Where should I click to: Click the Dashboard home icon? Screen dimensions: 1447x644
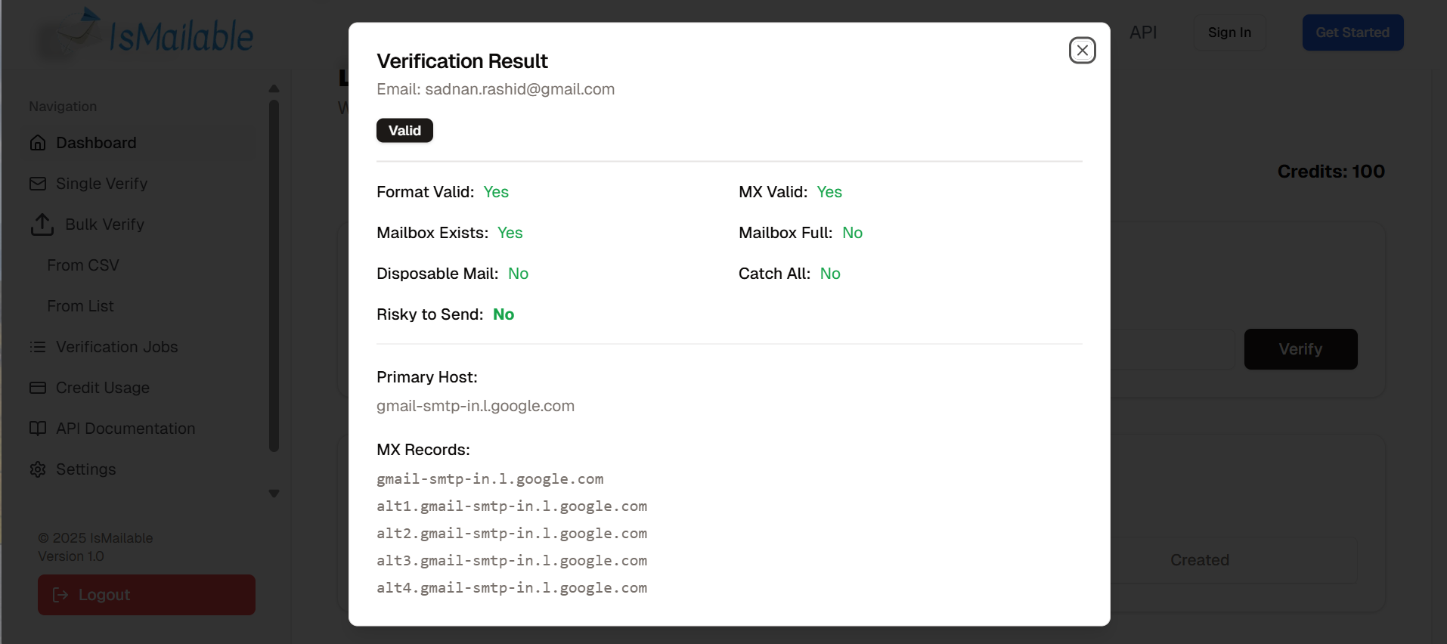(38, 143)
